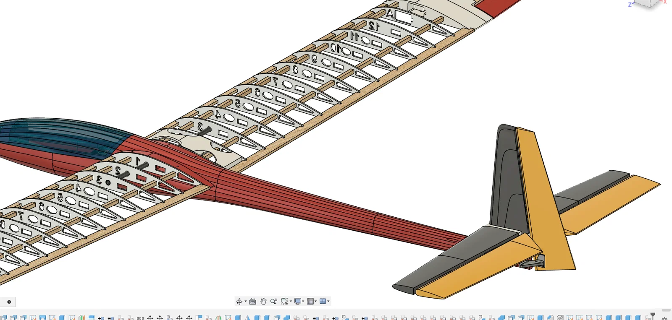Click the Look At tool icon
Screen dimensions: 672x320
coord(252,302)
